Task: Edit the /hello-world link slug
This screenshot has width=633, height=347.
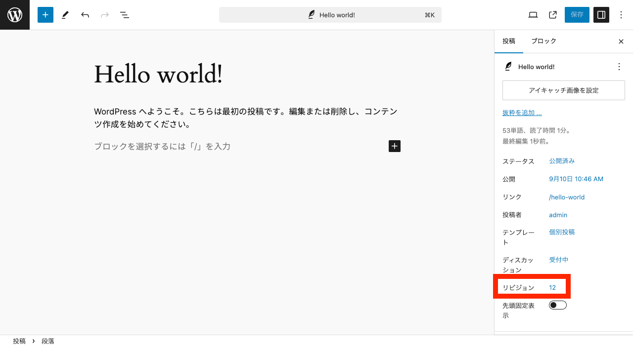Action: pyautogui.click(x=567, y=197)
